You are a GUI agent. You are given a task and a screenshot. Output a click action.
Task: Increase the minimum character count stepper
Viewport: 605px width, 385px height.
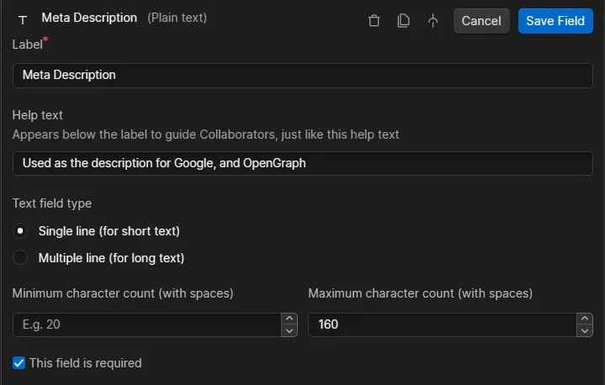click(x=289, y=319)
